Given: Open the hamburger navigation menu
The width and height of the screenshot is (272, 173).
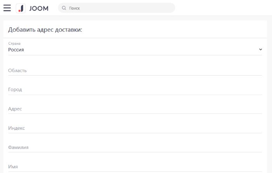Looking at the screenshot, I should pyautogui.click(x=7, y=8).
